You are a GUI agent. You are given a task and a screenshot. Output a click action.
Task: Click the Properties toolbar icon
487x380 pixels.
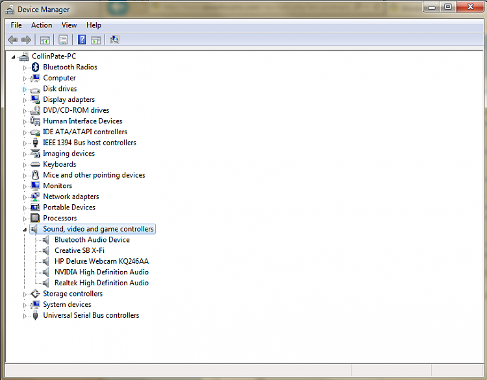(x=64, y=40)
